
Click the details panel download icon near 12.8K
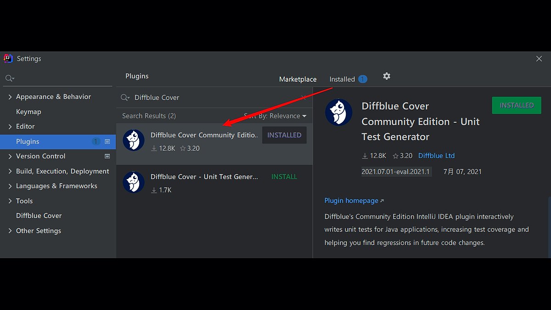pyautogui.click(x=365, y=156)
